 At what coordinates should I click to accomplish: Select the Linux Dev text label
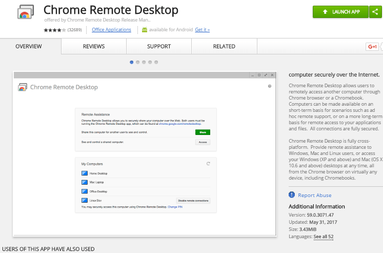tap(95, 201)
